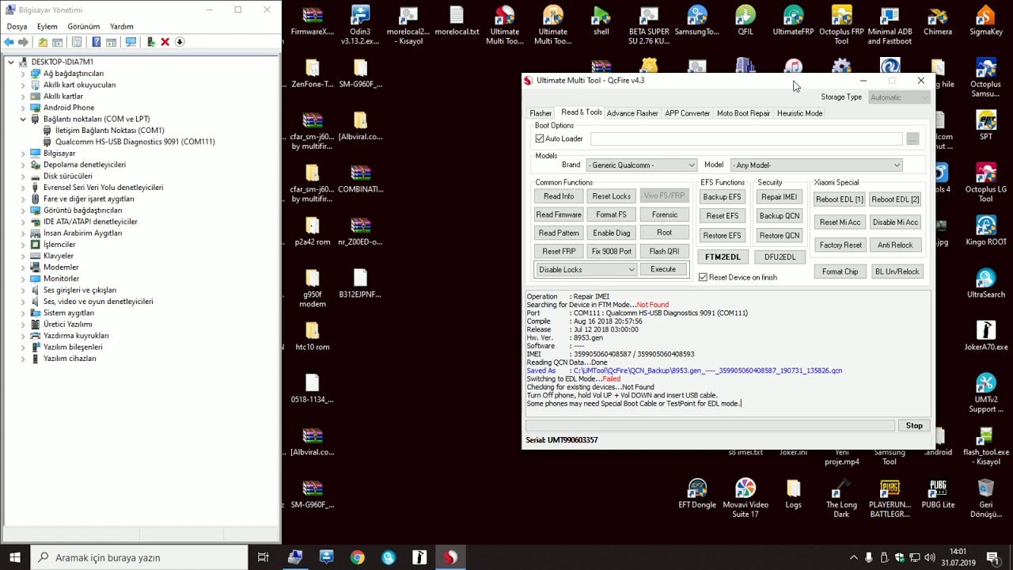Switch to the Flasher tab
Image resolution: width=1013 pixels, height=570 pixels.
[x=541, y=113]
